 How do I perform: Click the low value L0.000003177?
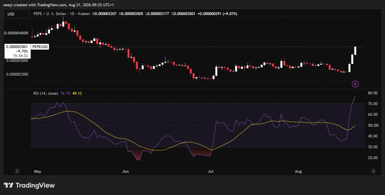click(158, 14)
